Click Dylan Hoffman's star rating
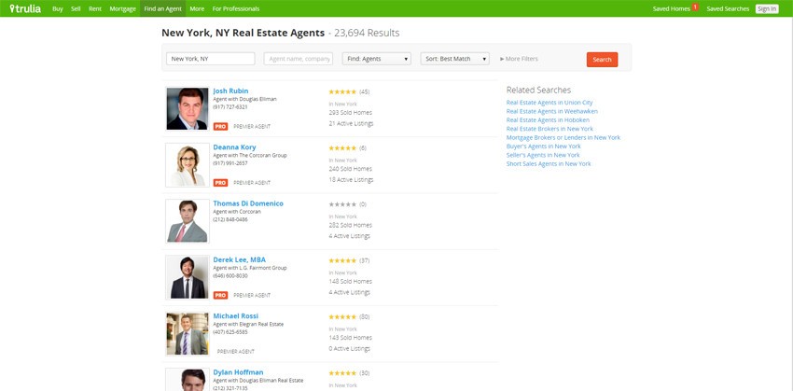 [x=342, y=372]
